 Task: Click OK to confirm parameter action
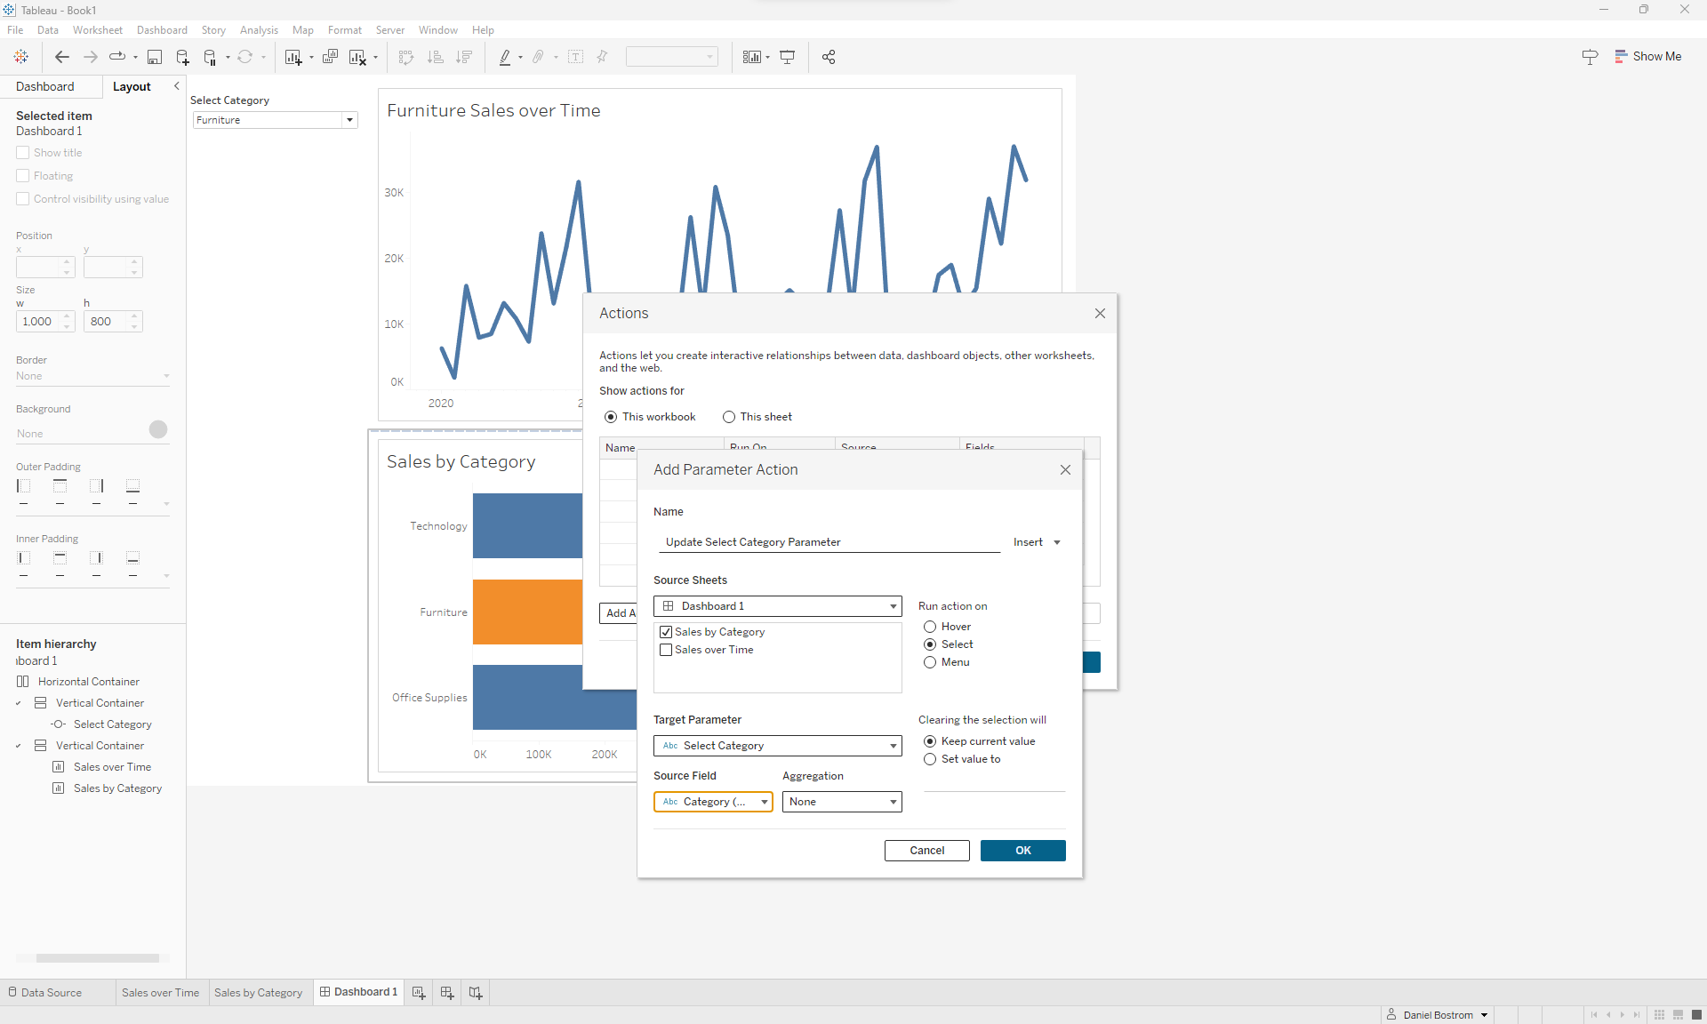[x=1022, y=851]
